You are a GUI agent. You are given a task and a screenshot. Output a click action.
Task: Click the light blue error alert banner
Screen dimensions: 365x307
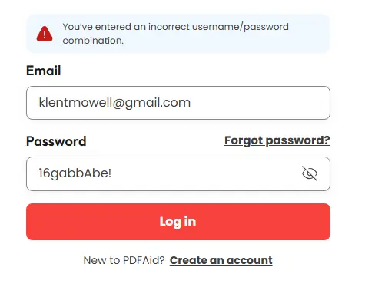point(178,34)
